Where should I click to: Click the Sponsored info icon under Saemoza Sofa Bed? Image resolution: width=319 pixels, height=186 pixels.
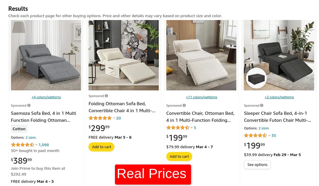29,105
